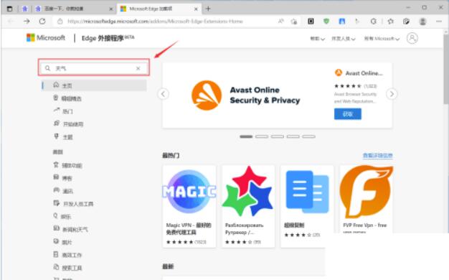Select the 辅助功能 category
This screenshot has height=280, width=449.
[68, 165]
